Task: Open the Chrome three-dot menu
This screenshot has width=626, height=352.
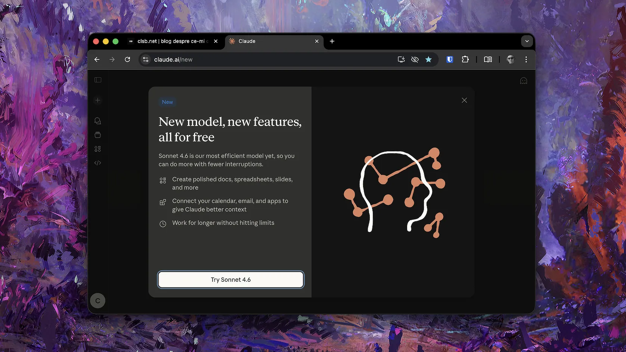Action: 526,59
